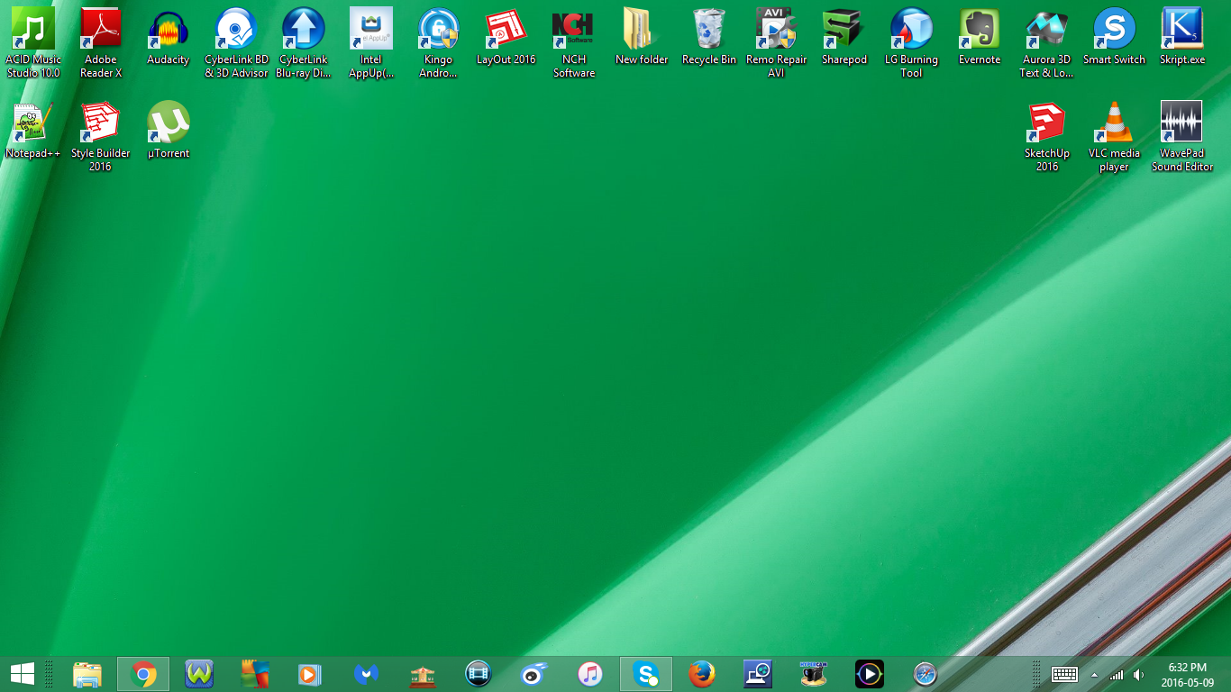This screenshot has width=1231, height=692.
Task: Select the WavePad Sound Editor icon
Action: [x=1182, y=123]
